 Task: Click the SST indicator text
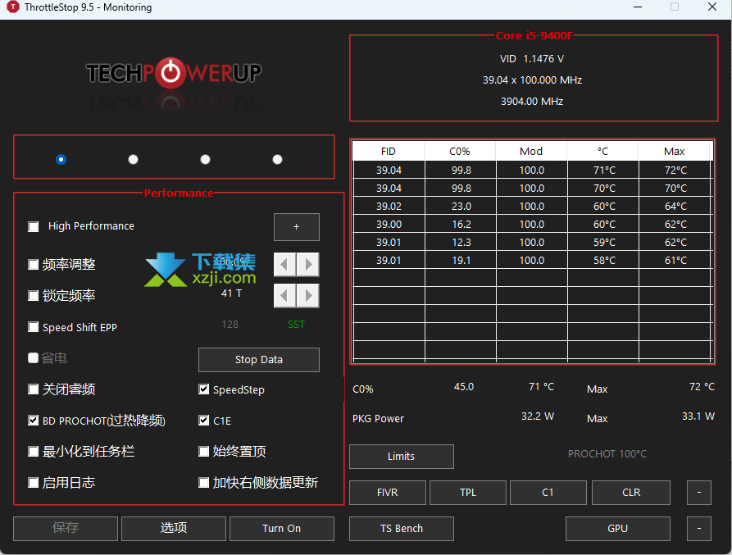click(x=296, y=325)
